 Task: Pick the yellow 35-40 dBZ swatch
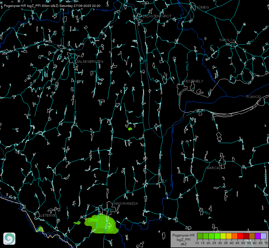[x=229, y=236]
